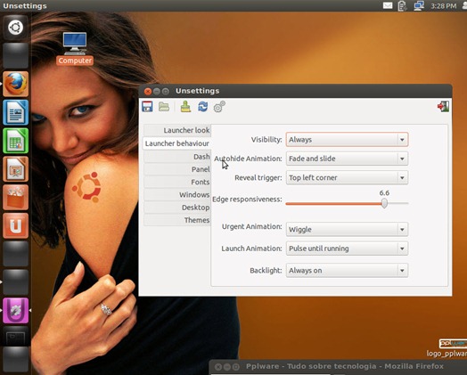The width and height of the screenshot is (467, 375).
Task: Switch to the Windows tab
Action: click(x=177, y=195)
